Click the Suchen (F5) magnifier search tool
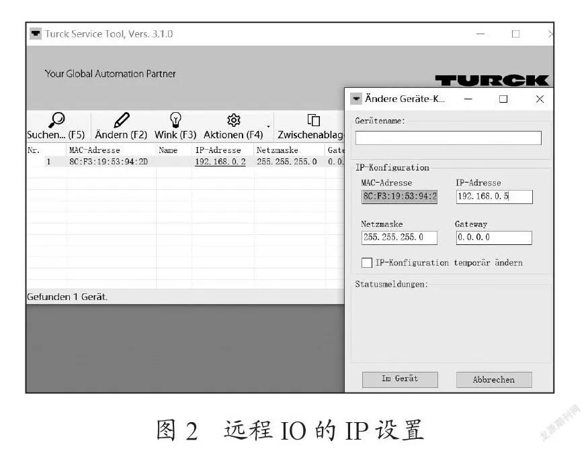588x449 pixels. coord(56,126)
